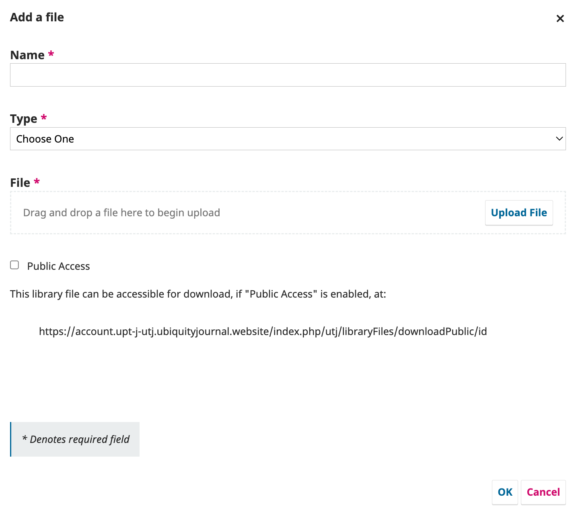576x513 pixels.
Task: Confirm the form with OK
Action: 505,492
